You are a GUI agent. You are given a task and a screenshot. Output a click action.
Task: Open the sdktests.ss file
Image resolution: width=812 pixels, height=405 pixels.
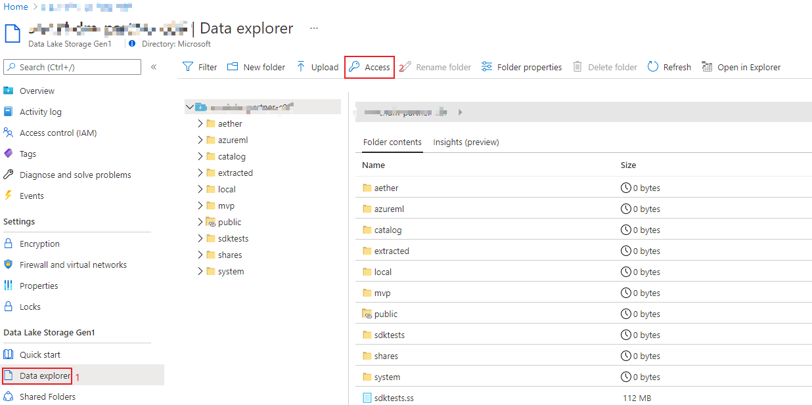[394, 398]
